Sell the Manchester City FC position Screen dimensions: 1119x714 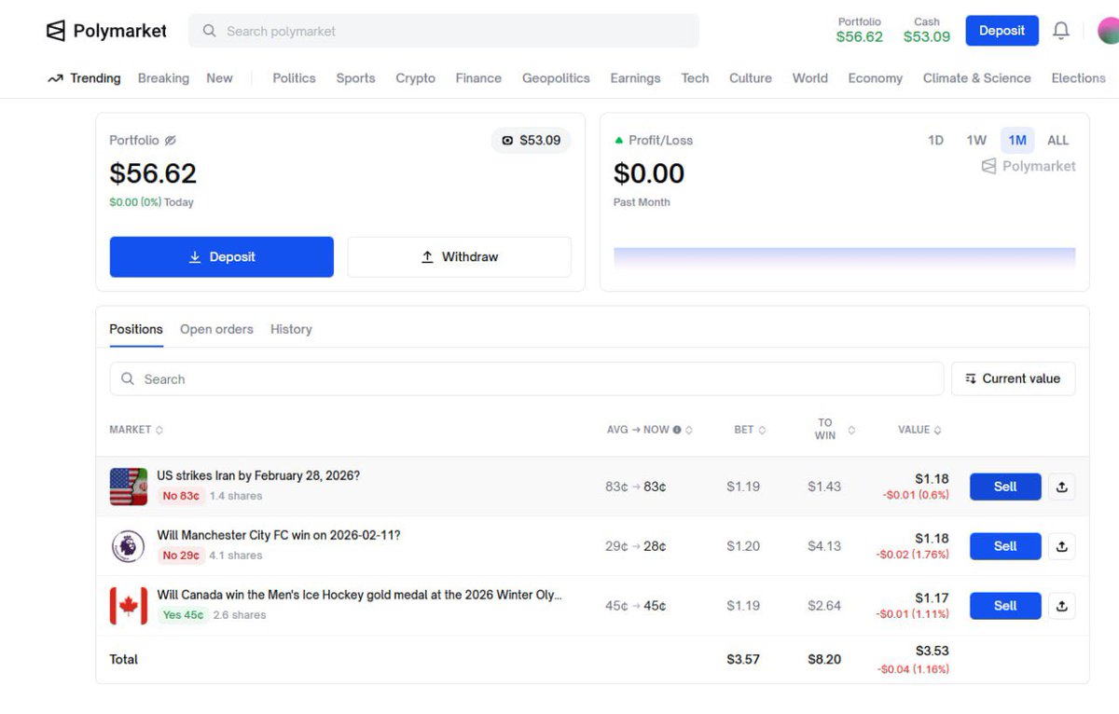point(1005,546)
